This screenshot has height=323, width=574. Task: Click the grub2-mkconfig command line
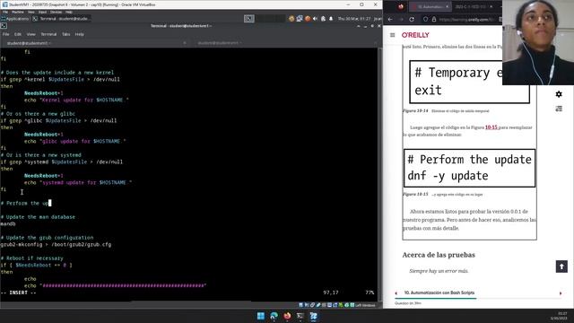(x=56, y=245)
